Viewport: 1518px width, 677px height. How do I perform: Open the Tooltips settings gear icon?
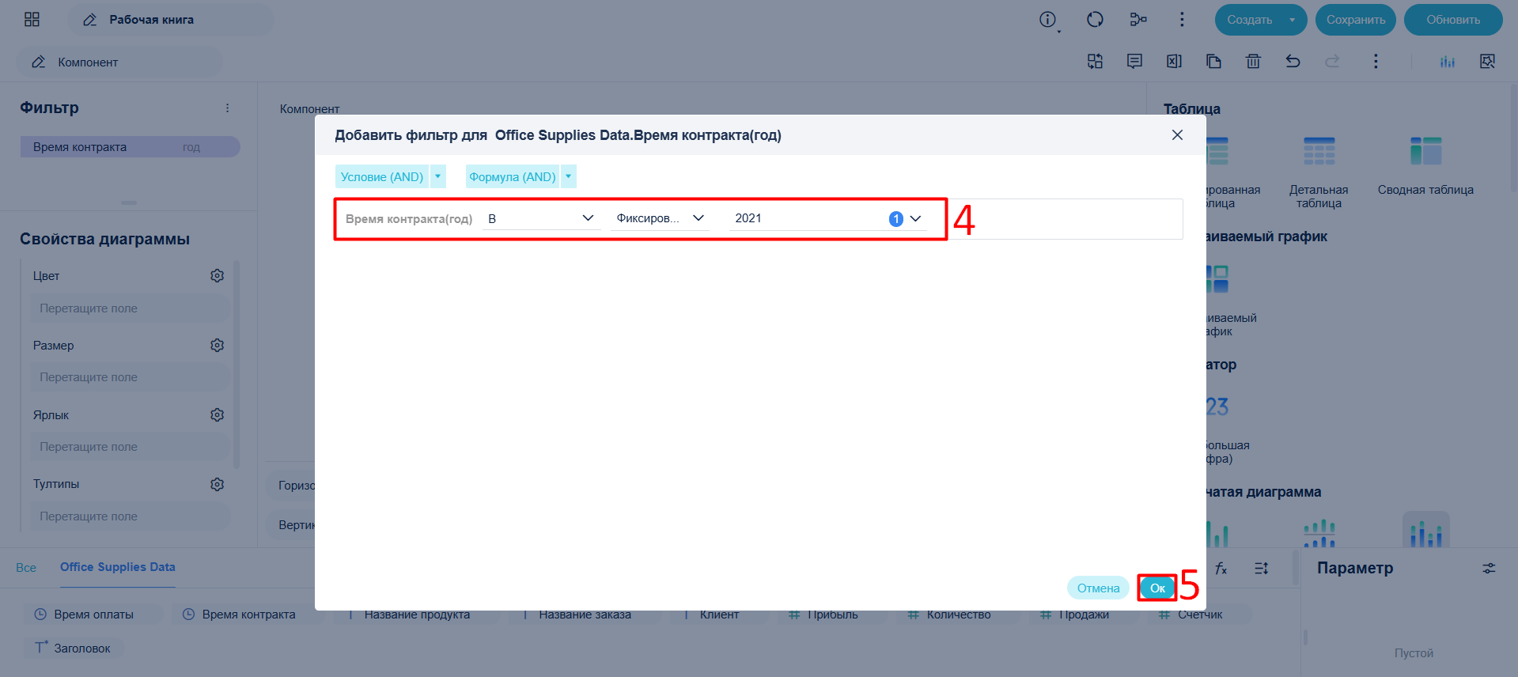218,484
